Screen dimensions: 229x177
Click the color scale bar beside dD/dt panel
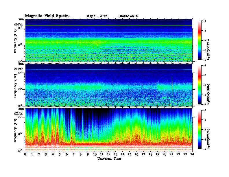point(200,85)
